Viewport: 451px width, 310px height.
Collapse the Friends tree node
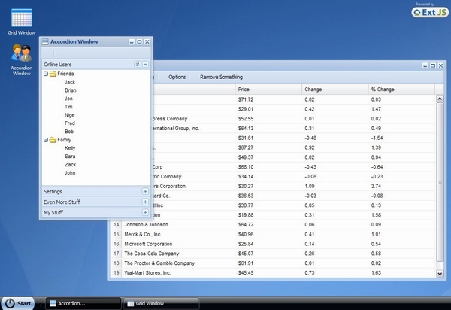point(46,74)
